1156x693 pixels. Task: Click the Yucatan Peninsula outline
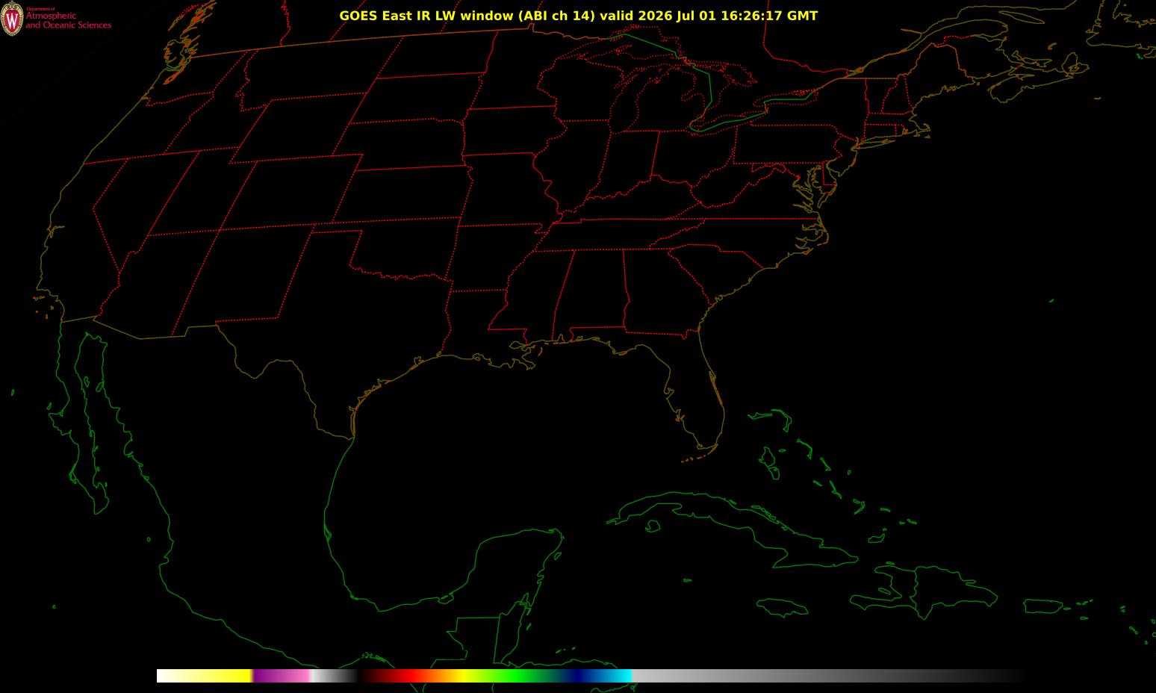(515, 568)
